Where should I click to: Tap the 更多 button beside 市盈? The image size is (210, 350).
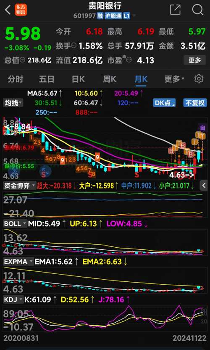[x=194, y=60]
